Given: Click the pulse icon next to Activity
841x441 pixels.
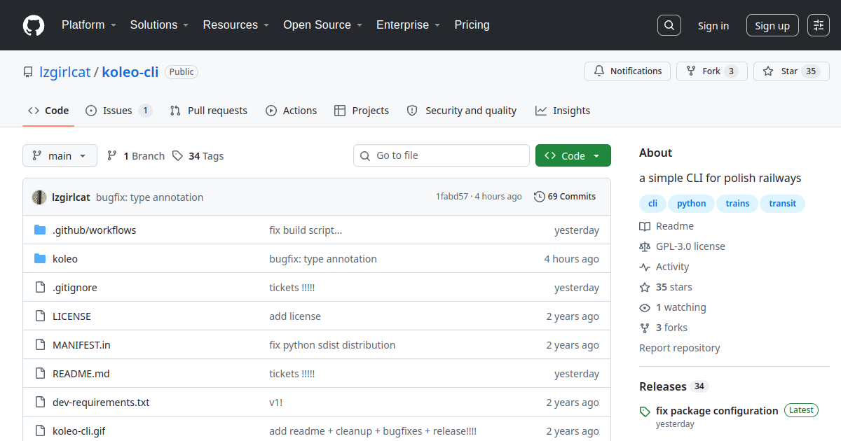Looking at the screenshot, I should [645, 267].
